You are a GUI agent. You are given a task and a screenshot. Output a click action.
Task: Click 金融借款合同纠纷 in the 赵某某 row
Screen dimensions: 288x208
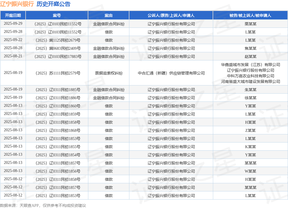pos(109,56)
